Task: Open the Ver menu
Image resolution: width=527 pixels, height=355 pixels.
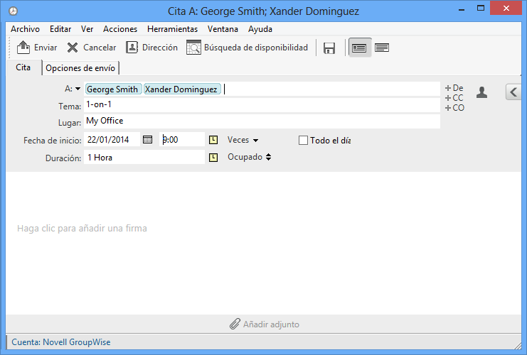Action: (x=87, y=29)
